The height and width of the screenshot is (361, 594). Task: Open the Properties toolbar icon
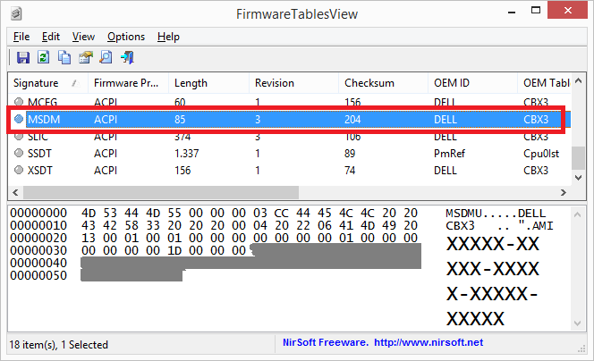coord(85,57)
